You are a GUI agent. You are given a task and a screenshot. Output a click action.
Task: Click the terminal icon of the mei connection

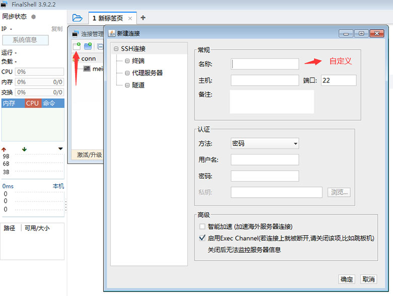pos(87,68)
